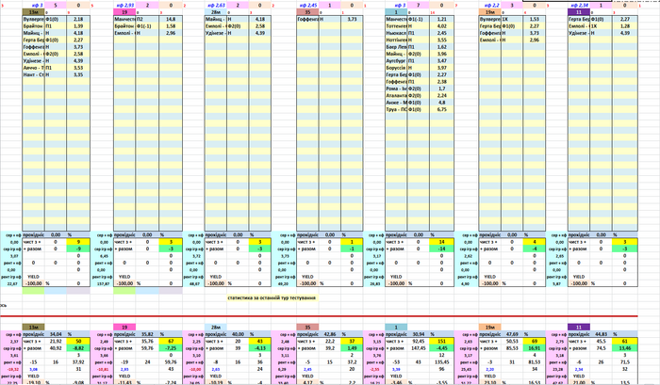Viewport: 660px width, 385px height.
Task: Select the match cell starting with "Ньюкасл"
Action: click(397, 33)
